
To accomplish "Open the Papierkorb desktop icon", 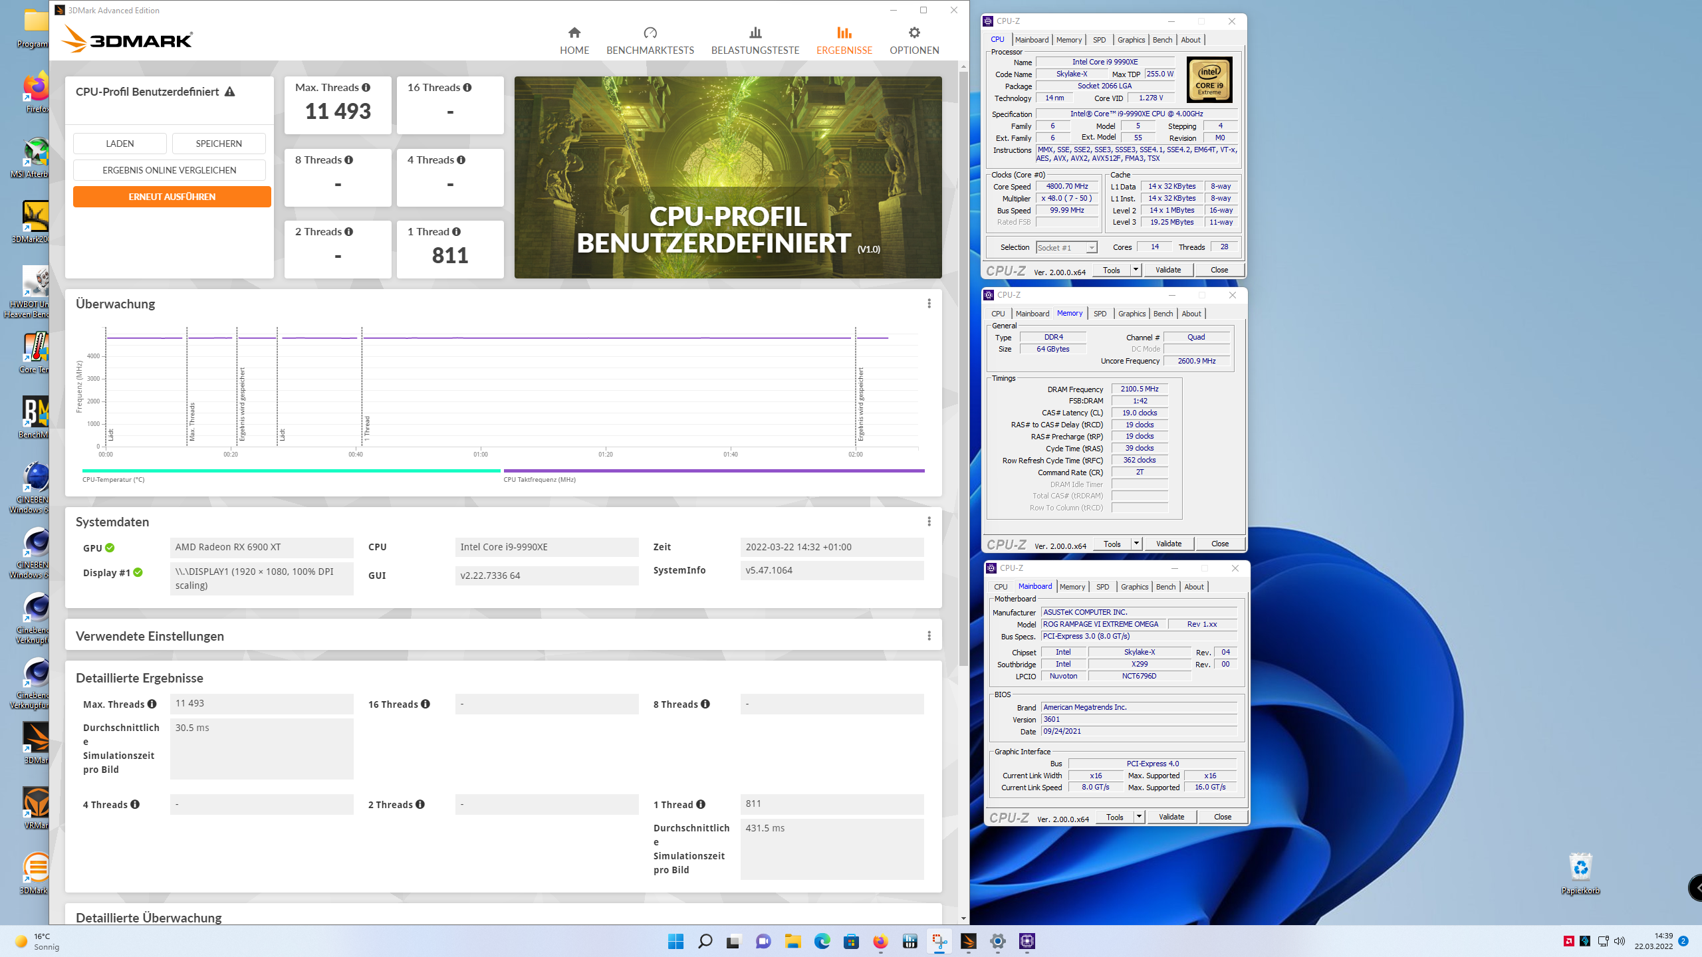I will 1580,873.
